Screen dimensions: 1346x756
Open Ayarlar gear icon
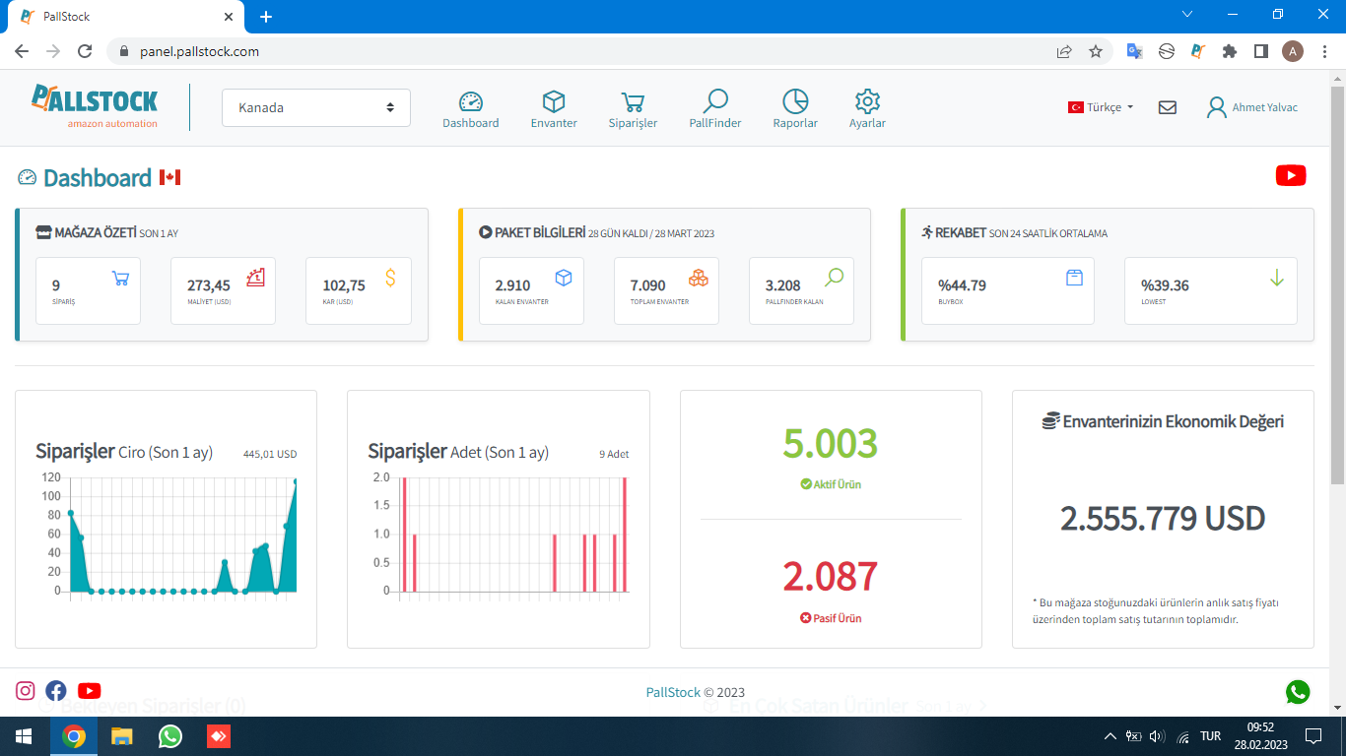(x=867, y=101)
